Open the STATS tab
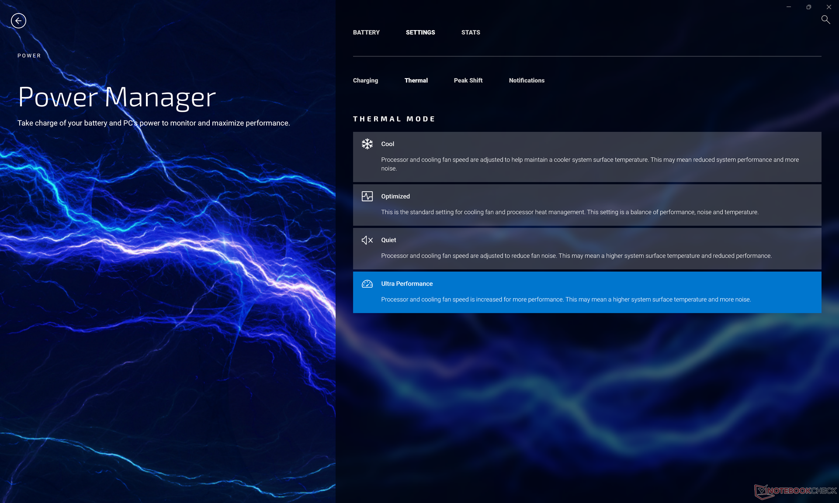Image resolution: width=839 pixels, height=503 pixels. (x=471, y=32)
